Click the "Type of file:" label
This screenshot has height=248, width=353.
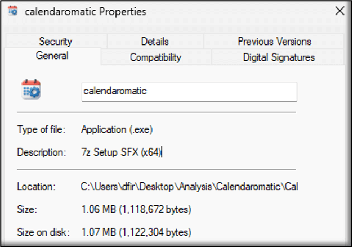click(41, 129)
